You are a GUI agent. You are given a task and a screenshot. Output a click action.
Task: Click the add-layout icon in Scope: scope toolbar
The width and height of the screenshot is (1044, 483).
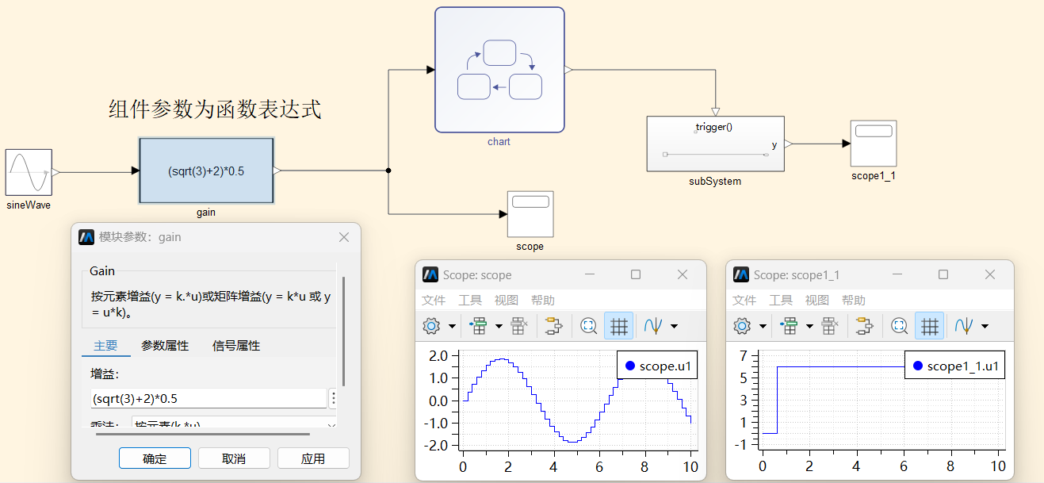(478, 326)
